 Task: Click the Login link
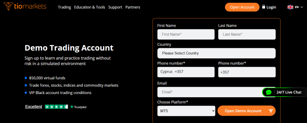271,7
